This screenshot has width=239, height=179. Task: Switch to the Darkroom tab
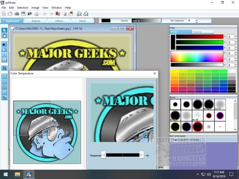[12, 21]
